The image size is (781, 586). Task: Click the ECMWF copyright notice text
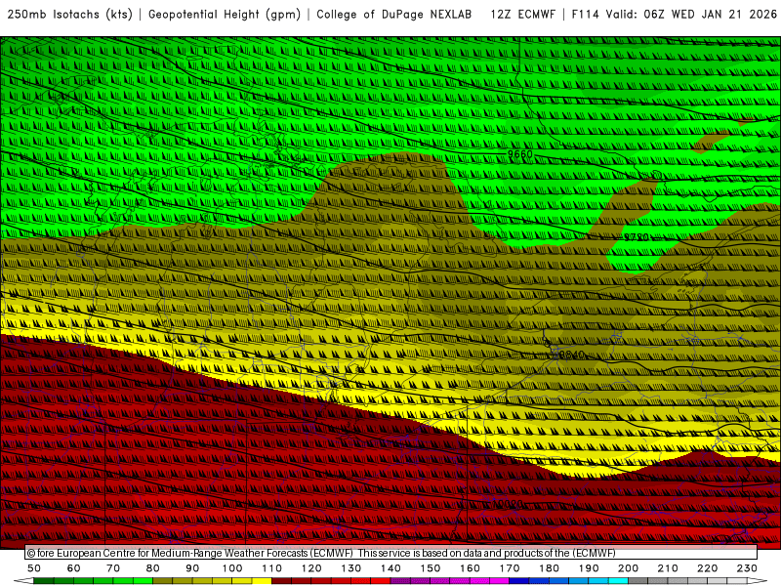321,553
